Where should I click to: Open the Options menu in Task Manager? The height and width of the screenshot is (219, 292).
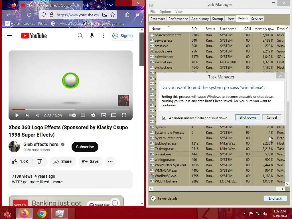point(165,11)
